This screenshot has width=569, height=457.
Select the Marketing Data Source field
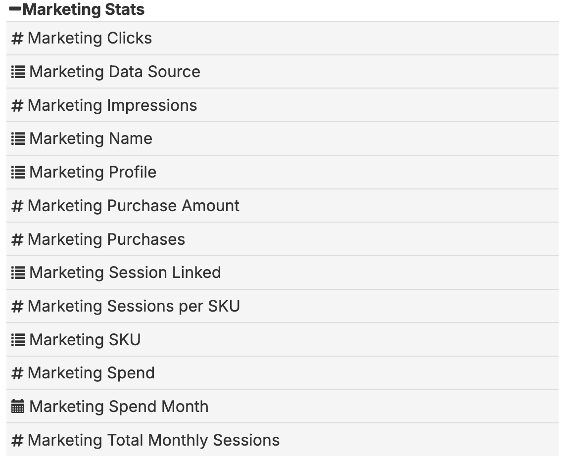coord(115,72)
